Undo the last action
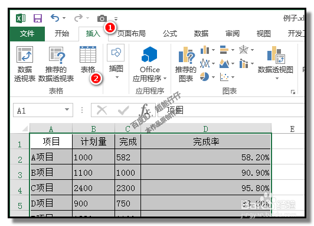Viewport: 314px width, 226px height. click(55, 18)
